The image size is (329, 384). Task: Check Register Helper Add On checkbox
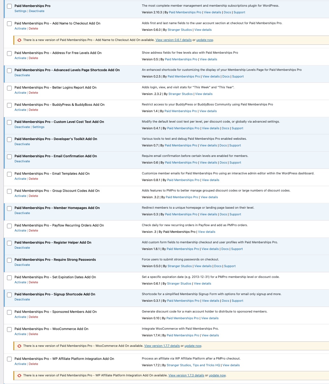[x=9, y=243]
